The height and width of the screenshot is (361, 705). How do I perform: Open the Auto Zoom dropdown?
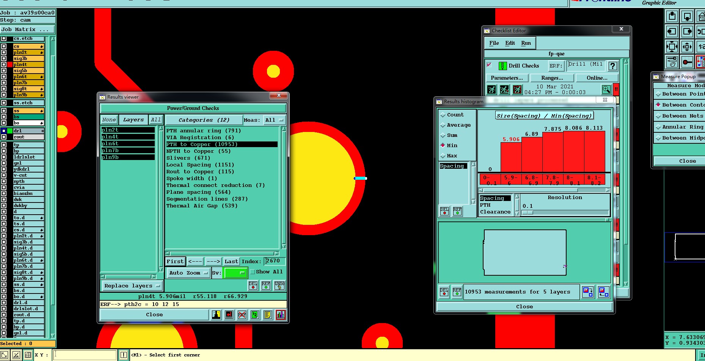coord(189,273)
